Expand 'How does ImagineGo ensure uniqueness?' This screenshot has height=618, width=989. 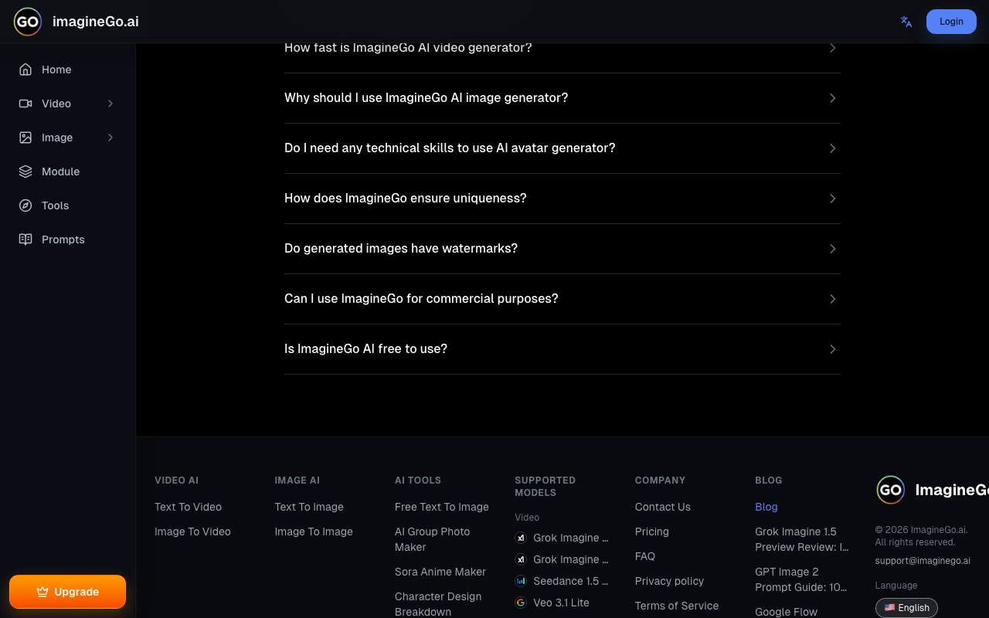562,199
